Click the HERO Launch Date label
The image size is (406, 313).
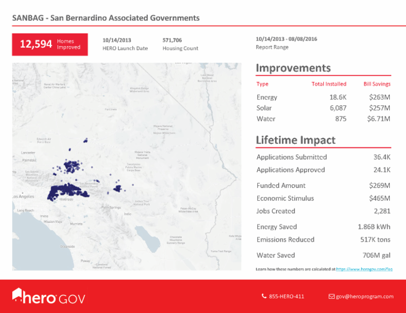(x=125, y=49)
